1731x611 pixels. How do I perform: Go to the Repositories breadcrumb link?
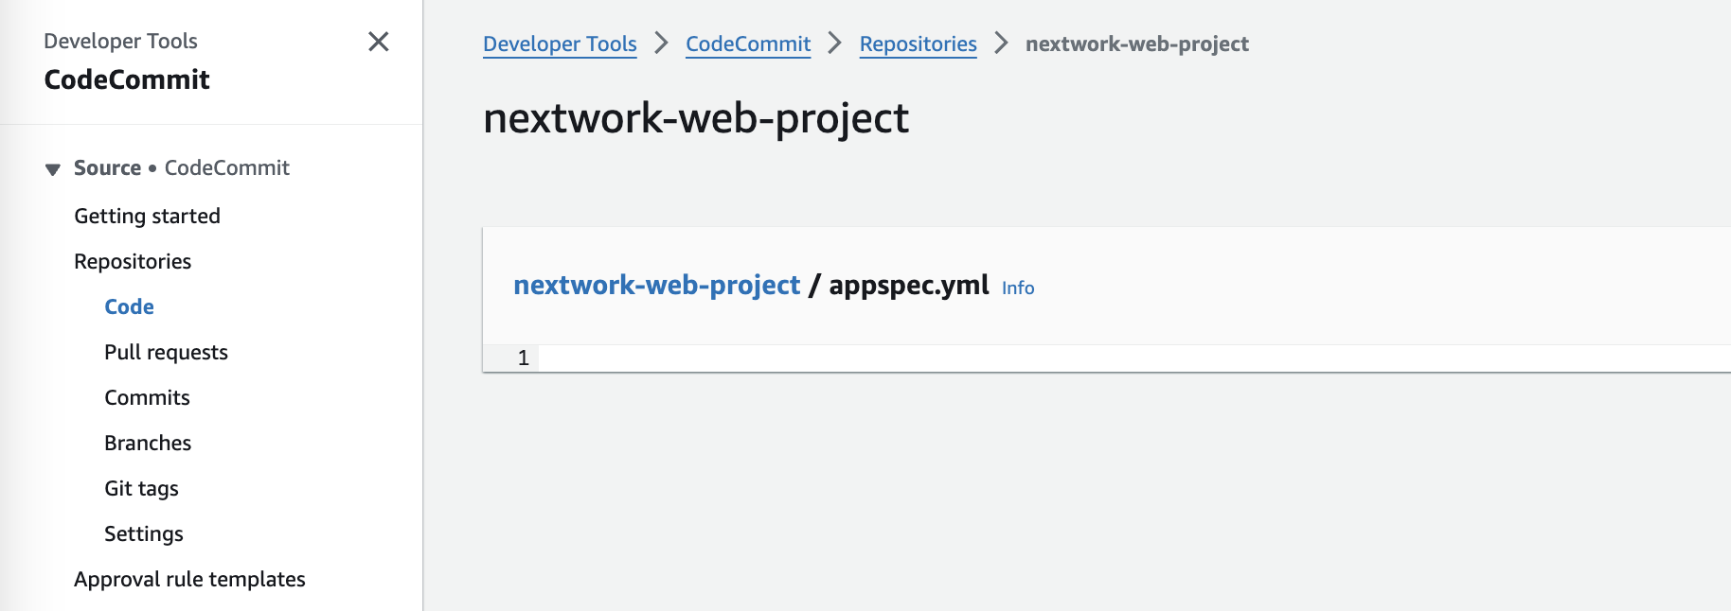click(918, 44)
